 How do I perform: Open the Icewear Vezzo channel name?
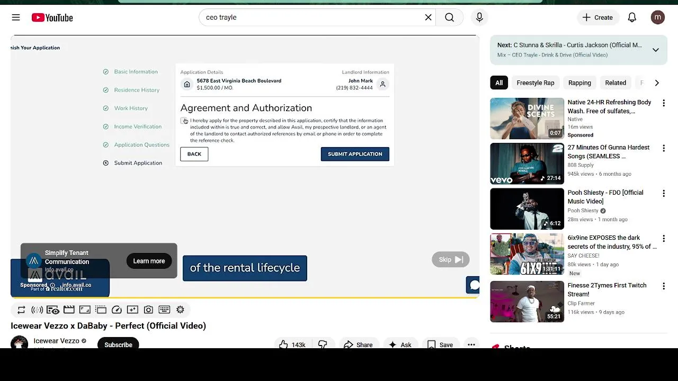[56, 341]
